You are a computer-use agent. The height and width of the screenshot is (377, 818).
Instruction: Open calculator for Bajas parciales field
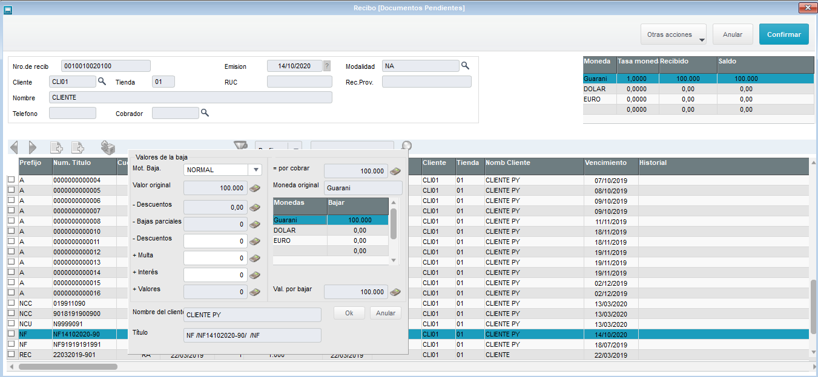255,224
